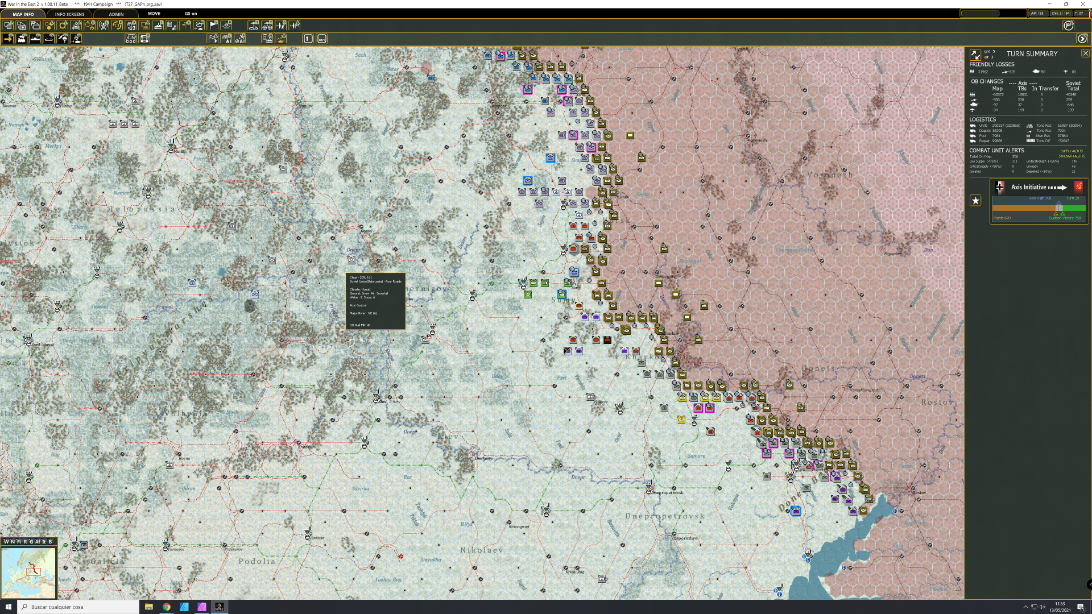Screen dimensions: 1092x614
Task: Click the city buildings overlay icon
Action: pos(172,25)
